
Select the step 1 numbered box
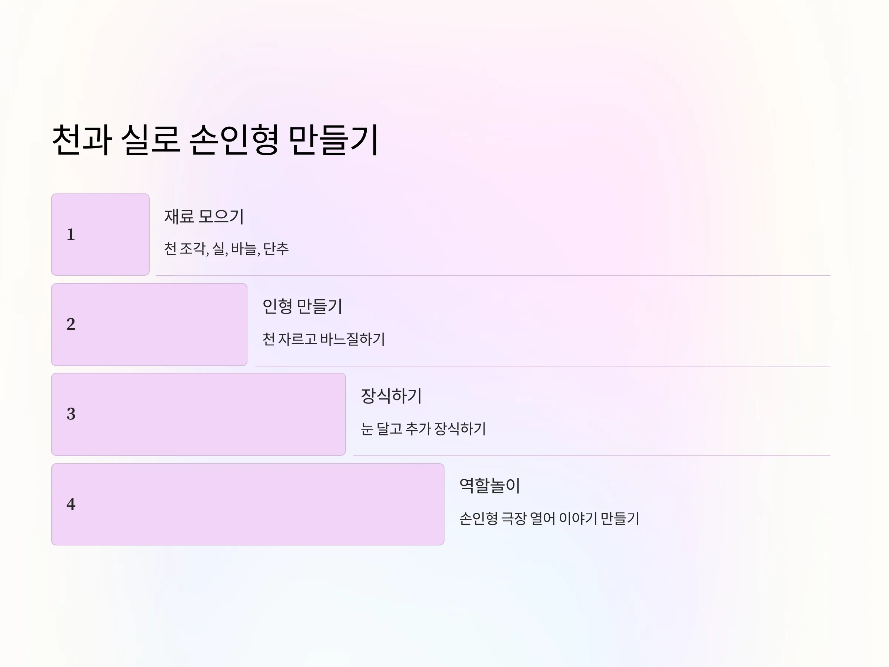[x=100, y=235]
